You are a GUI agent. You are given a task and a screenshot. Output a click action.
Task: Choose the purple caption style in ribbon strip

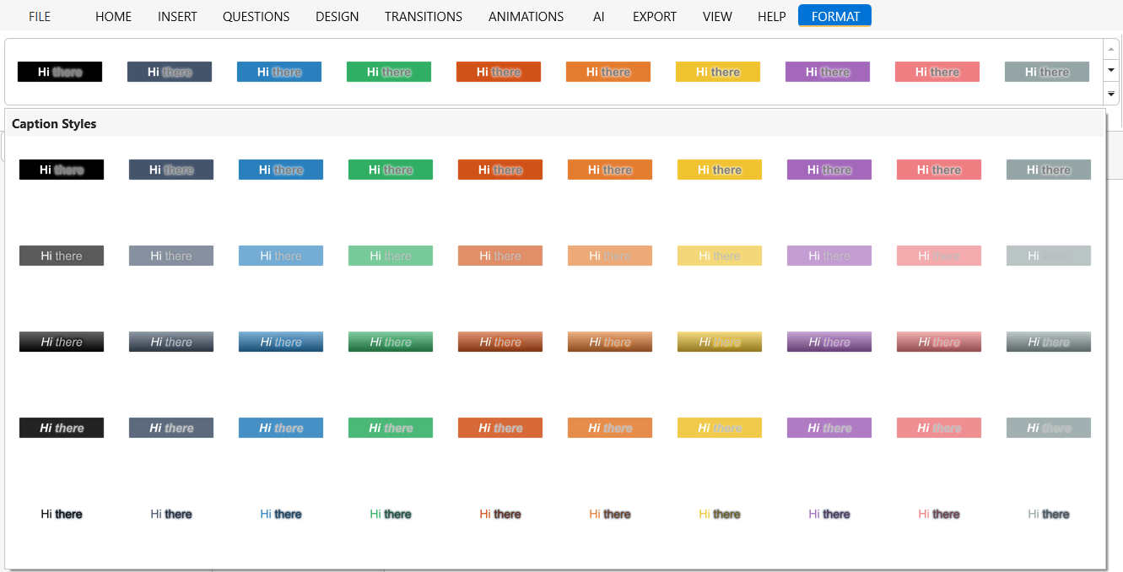click(x=827, y=72)
